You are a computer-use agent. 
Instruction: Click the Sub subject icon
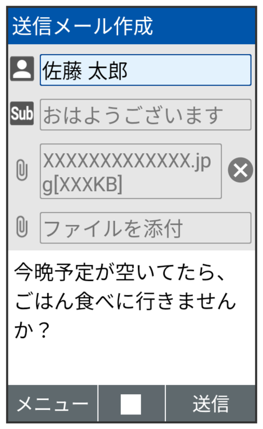(22, 114)
